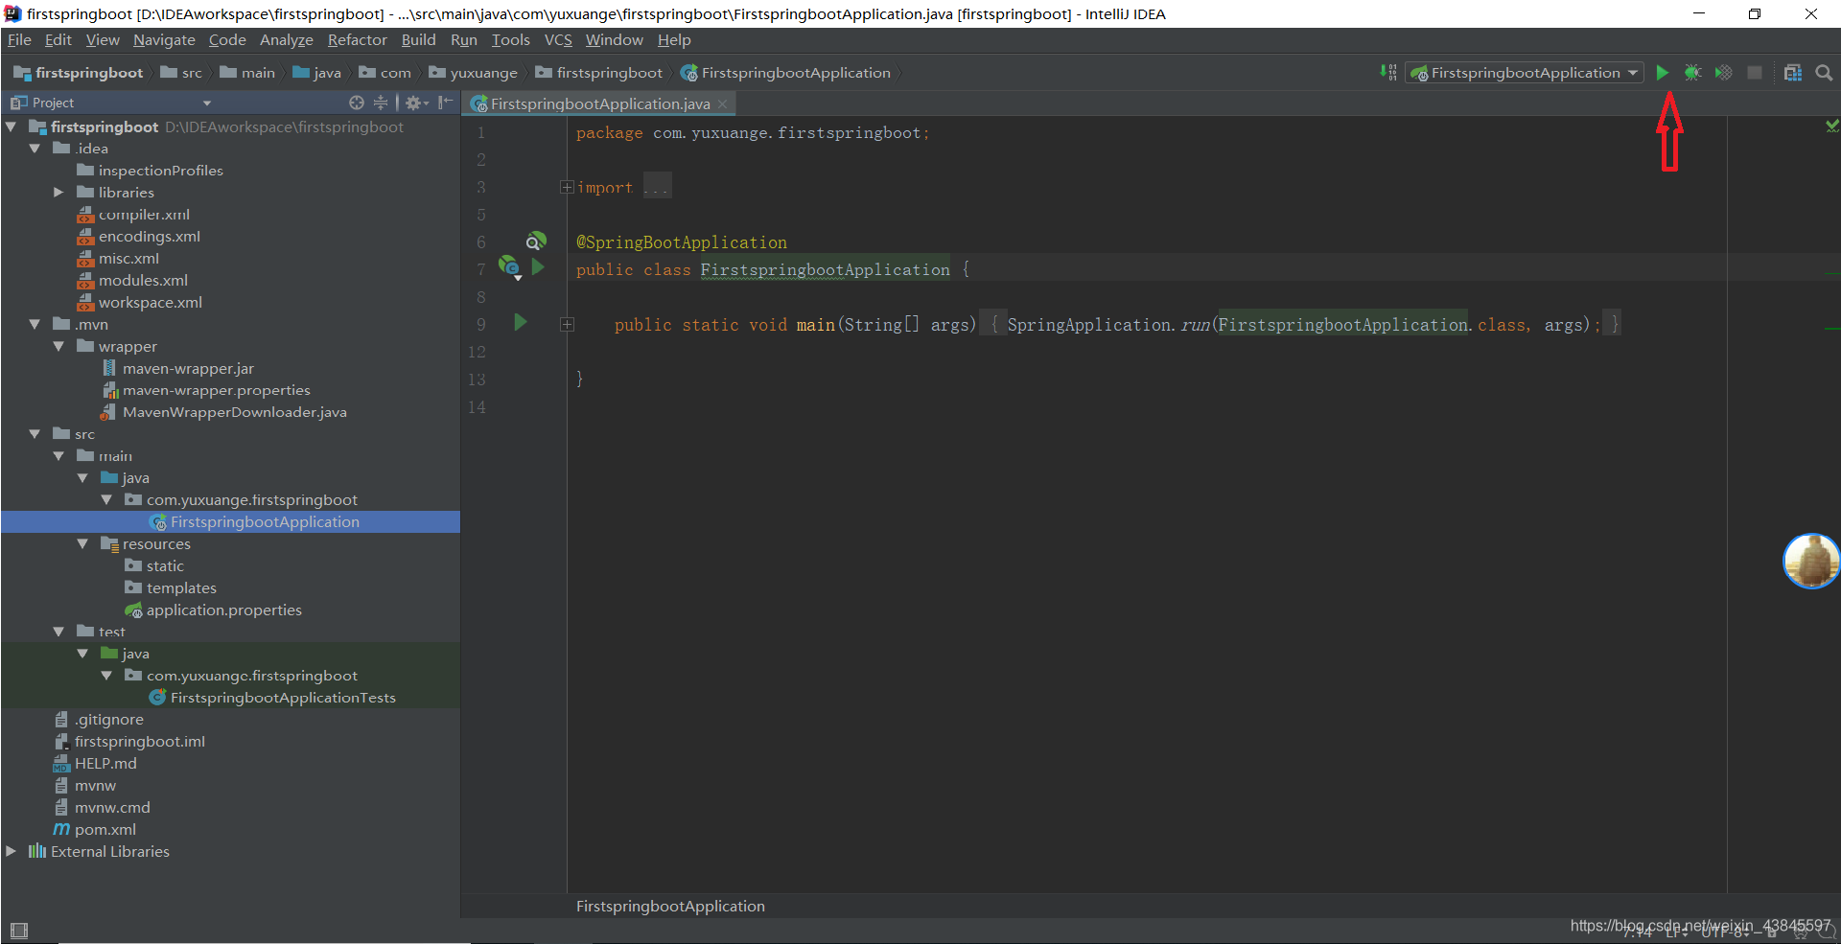Select MavenWrapperDownloader.java file

(234, 413)
